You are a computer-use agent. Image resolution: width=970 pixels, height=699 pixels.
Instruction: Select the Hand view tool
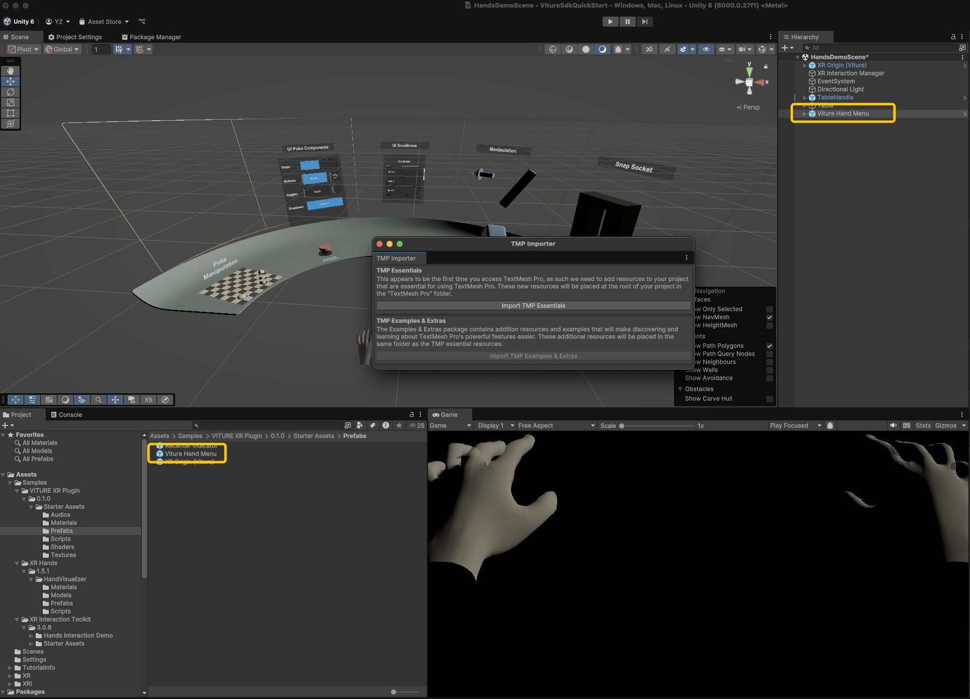point(11,71)
